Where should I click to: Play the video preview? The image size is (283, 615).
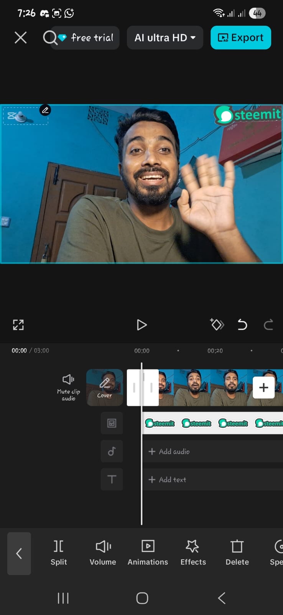click(141, 325)
